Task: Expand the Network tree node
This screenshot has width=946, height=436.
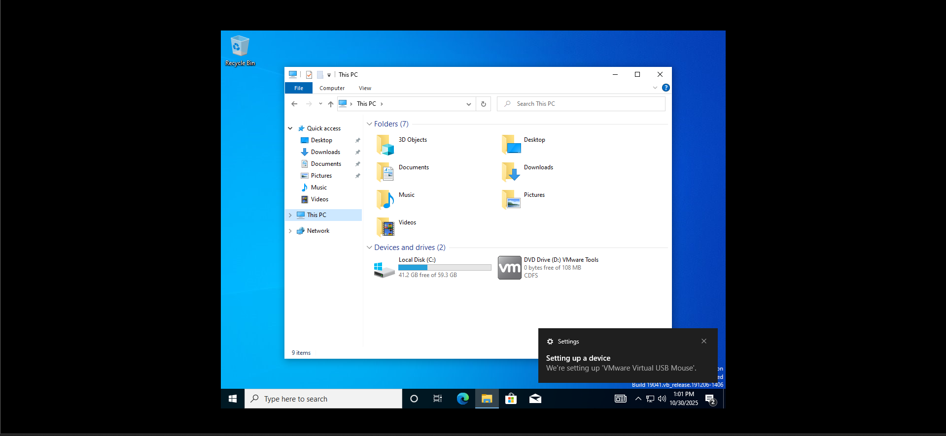Action: point(290,231)
